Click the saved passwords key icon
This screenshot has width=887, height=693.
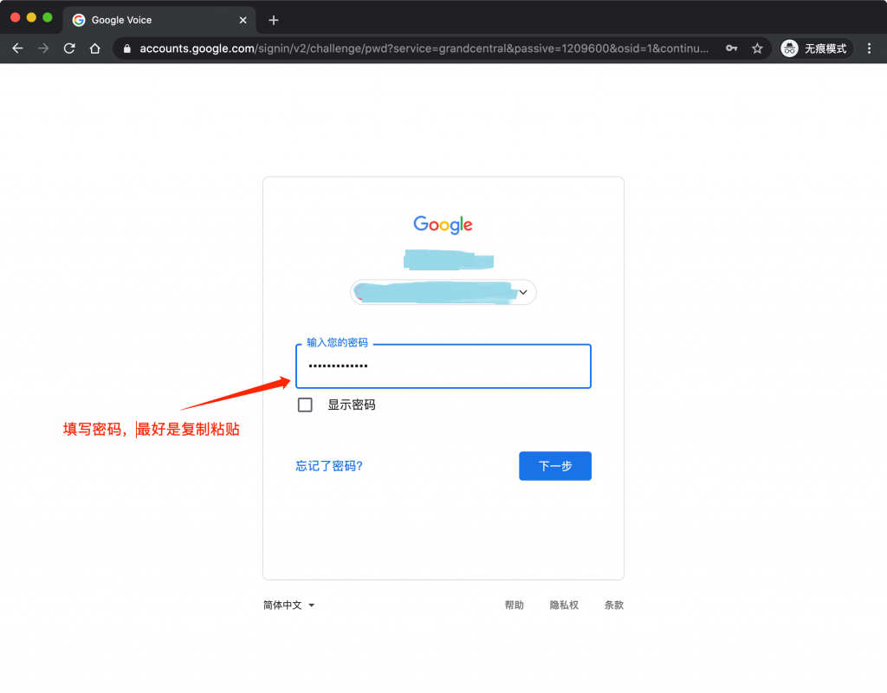coord(731,49)
